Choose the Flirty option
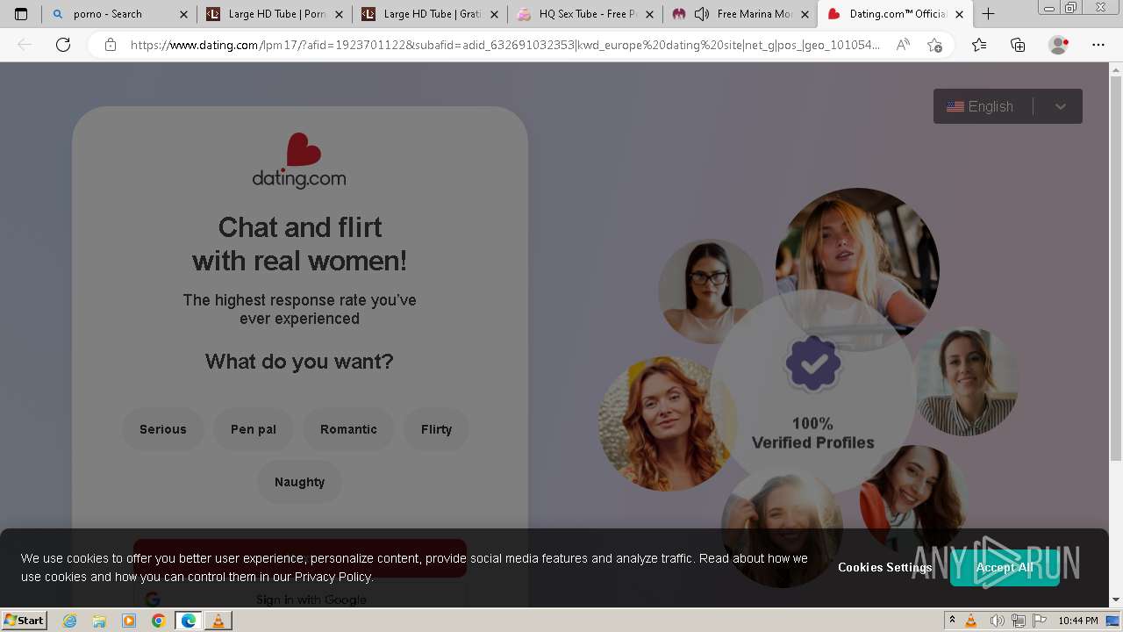Image resolution: width=1123 pixels, height=632 pixels. click(x=436, y=429)
